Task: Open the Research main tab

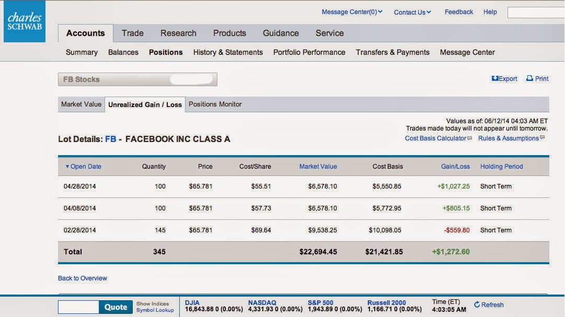Action: [178, 33]
